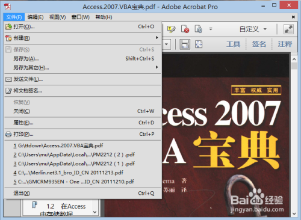Click the fit one full page icon

pos(199,44)
